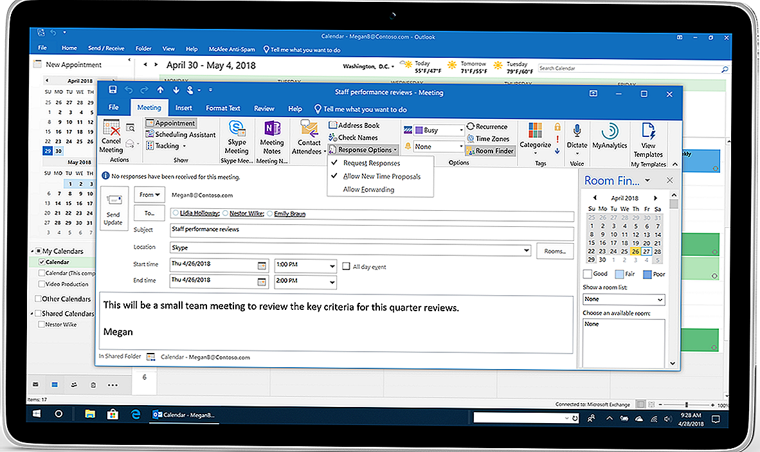Check the Video Production calendar
The height and width of the screenshot is (452, 760).
click(42, 284)
